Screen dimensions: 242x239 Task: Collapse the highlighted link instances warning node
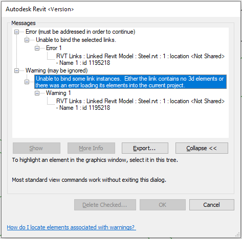(x=27, y=82)
